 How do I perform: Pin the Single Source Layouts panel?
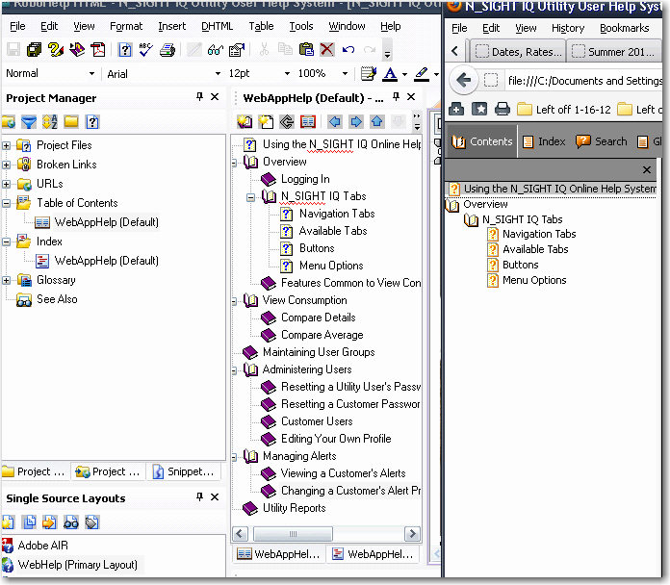point(199,497)
